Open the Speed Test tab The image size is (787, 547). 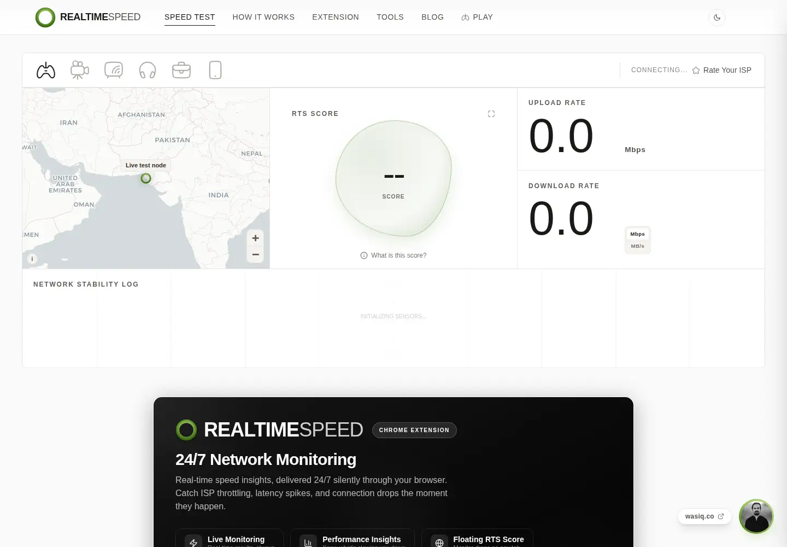click(190, 17)
